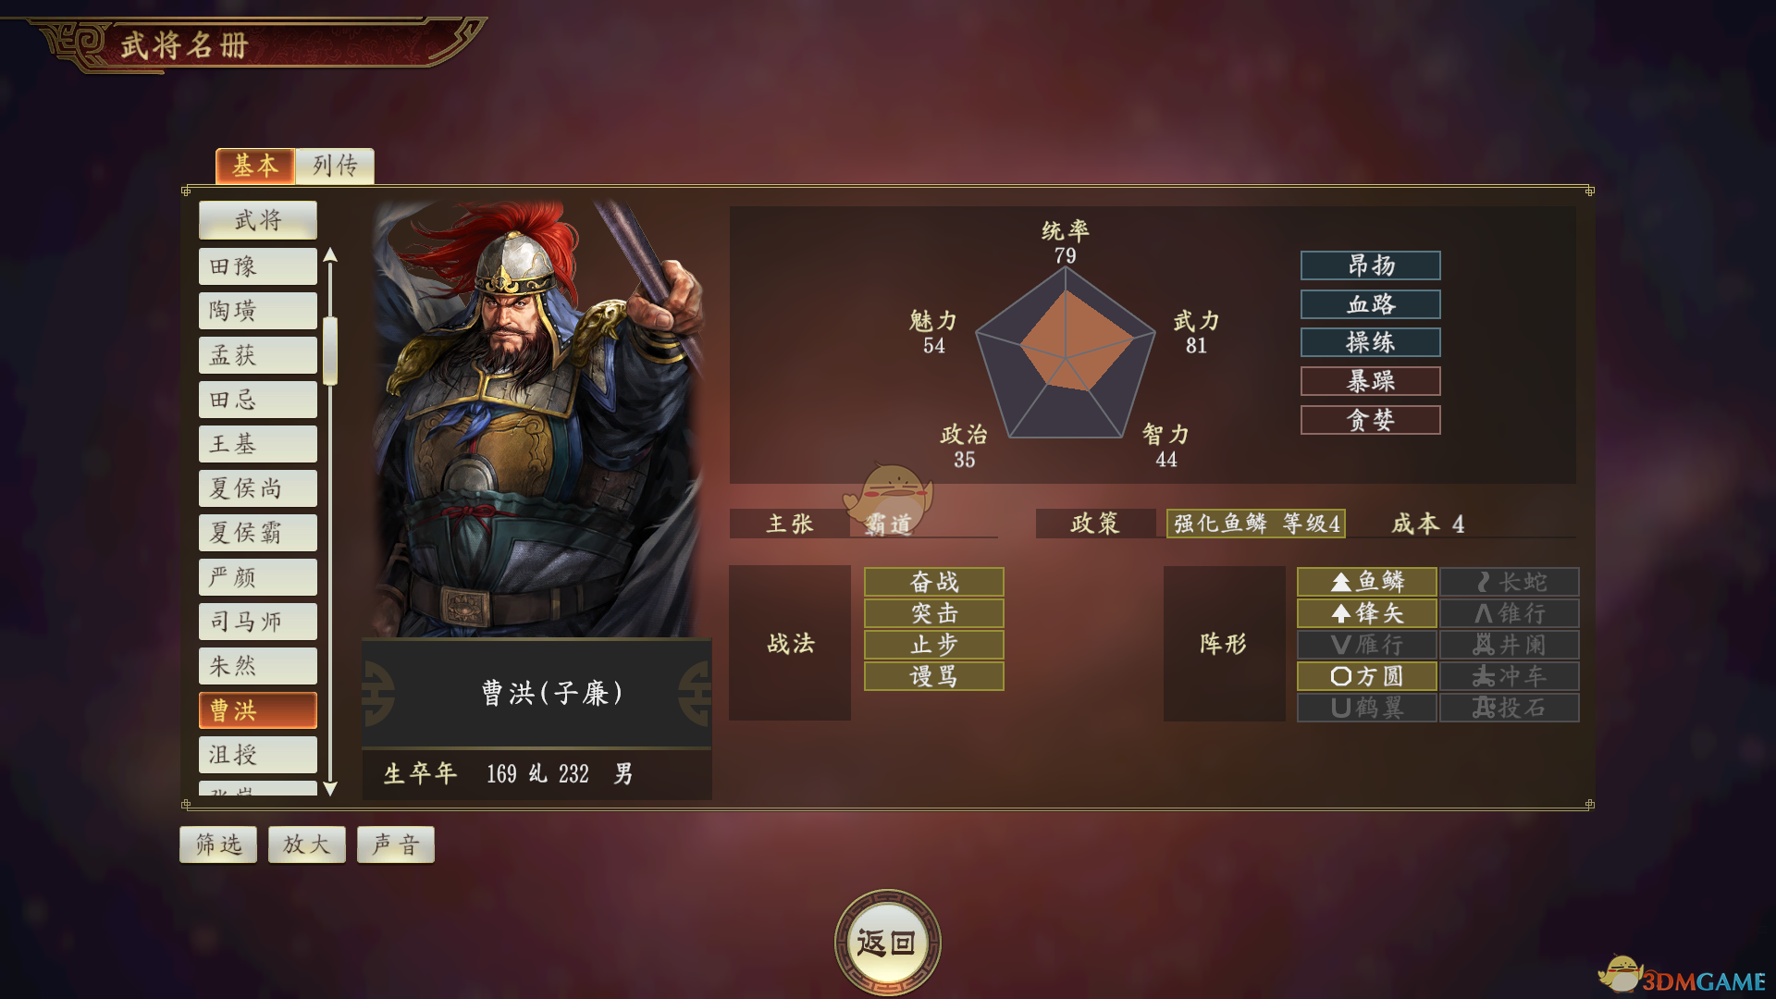Select the 长蛇 formation icon
This screenshot has width=1776, height=999.
point(1484,582)
